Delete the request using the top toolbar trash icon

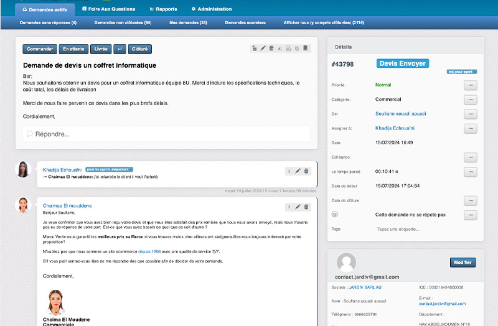pos(271,49)
